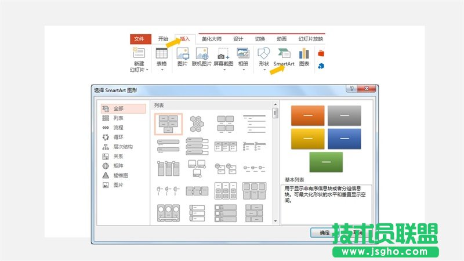
Task: Open the 文件 (File) tab
Action: pyautogui.click(x=139, y=39)
